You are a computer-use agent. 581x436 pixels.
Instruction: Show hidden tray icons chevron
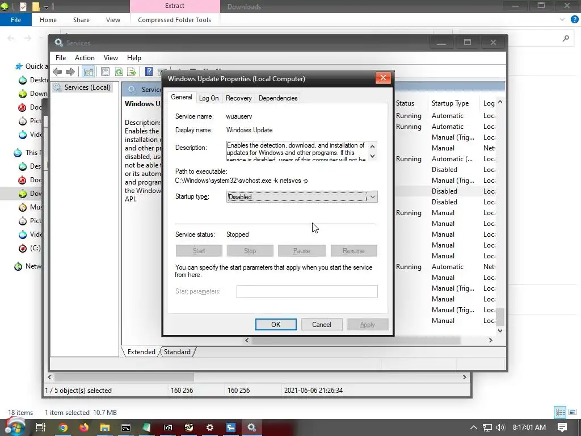click(x=474, y=427)
